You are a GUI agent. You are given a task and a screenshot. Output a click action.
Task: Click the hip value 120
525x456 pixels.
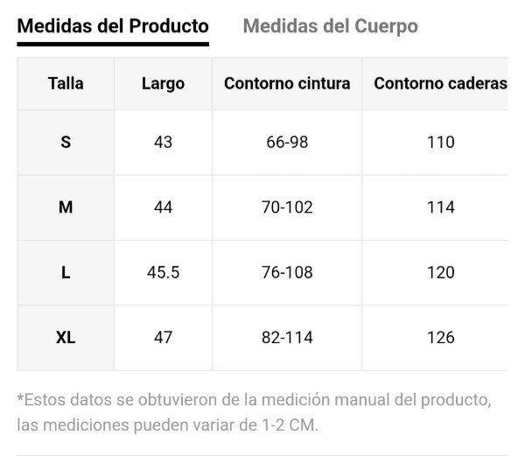pyautogui.click(x=440, y=272)
